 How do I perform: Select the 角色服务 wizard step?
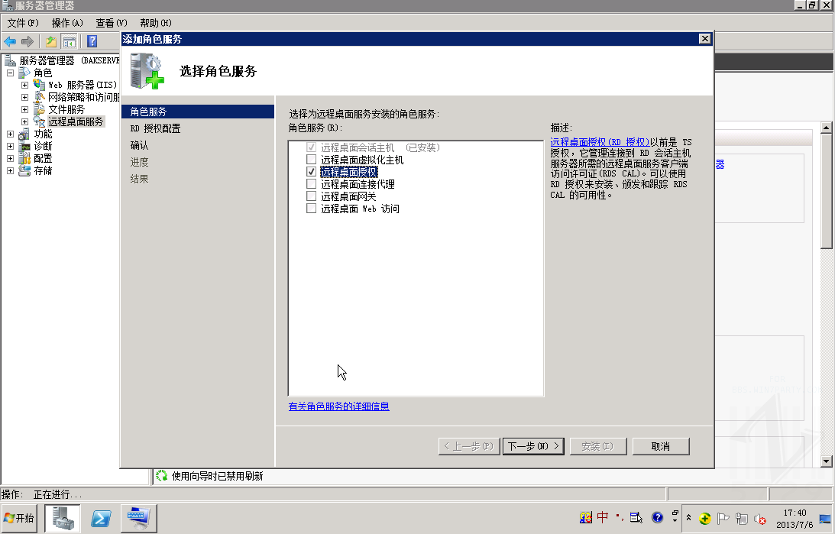coord(198,112)
